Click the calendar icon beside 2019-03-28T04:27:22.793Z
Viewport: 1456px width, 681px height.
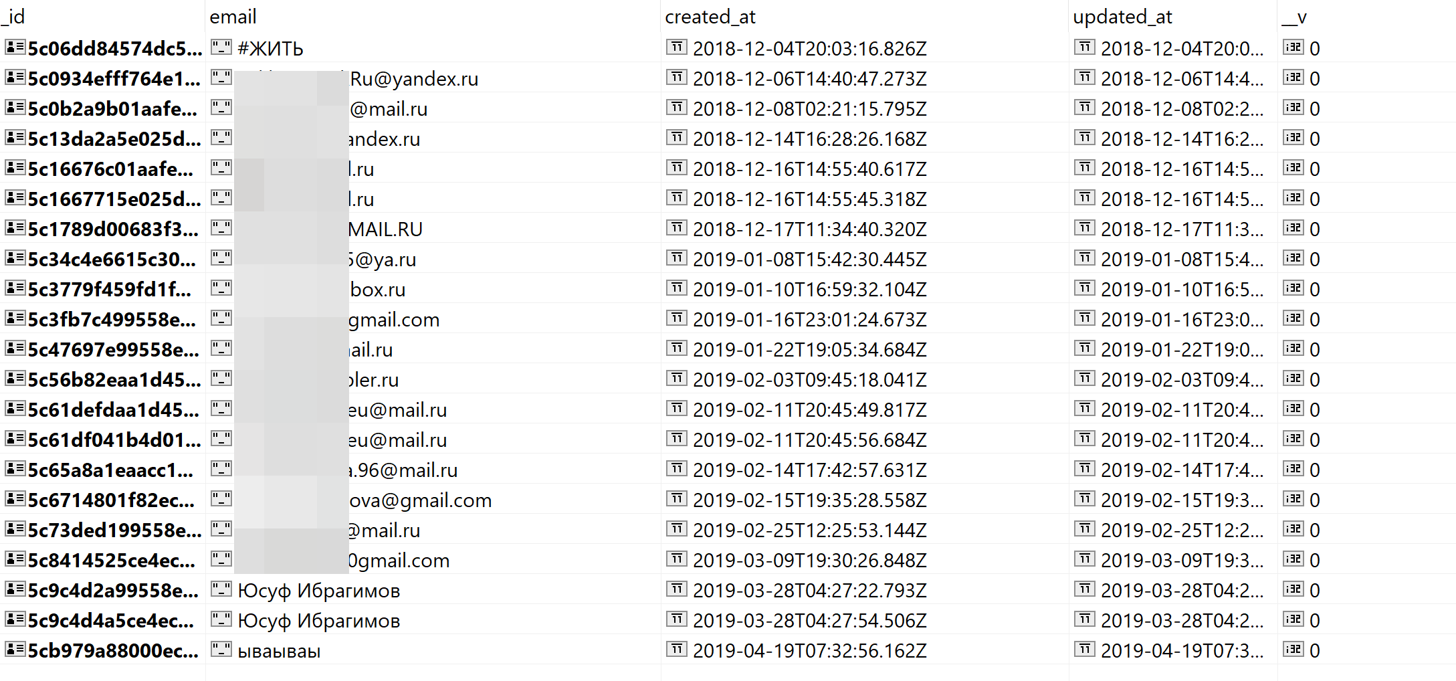678,590
